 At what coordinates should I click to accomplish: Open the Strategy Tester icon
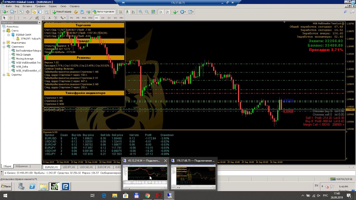(x=46, y=12)
